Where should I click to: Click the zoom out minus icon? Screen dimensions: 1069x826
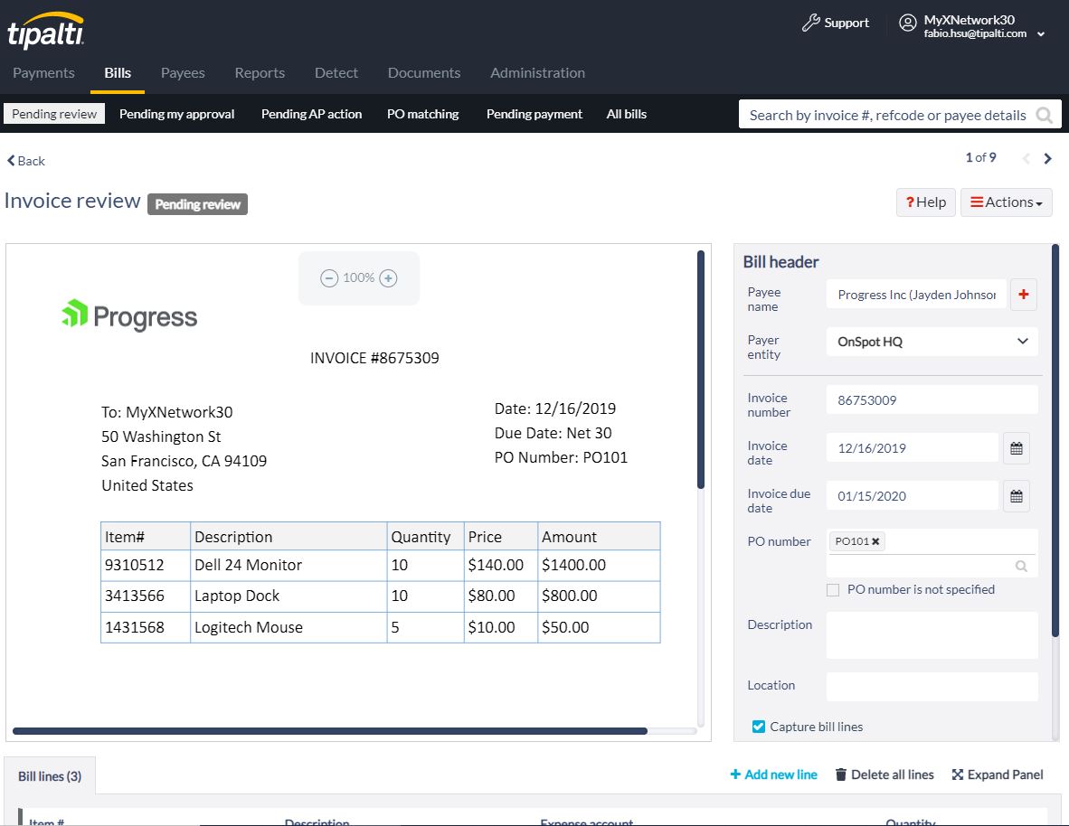(329, 278)
